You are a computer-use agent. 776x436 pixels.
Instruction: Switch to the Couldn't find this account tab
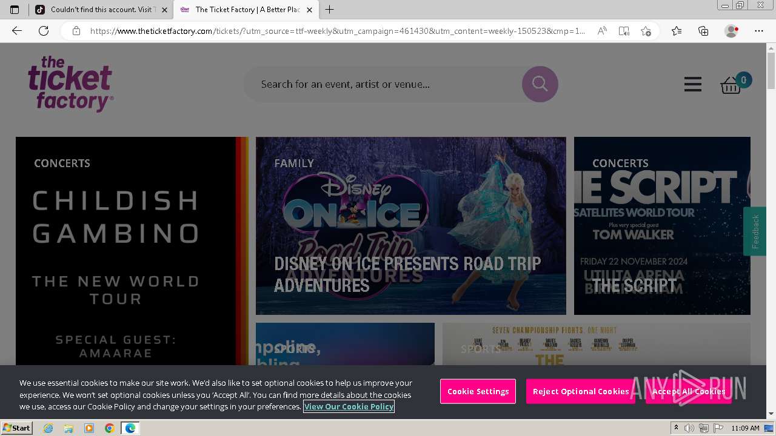pyautogui.click(x=101, y=10)
